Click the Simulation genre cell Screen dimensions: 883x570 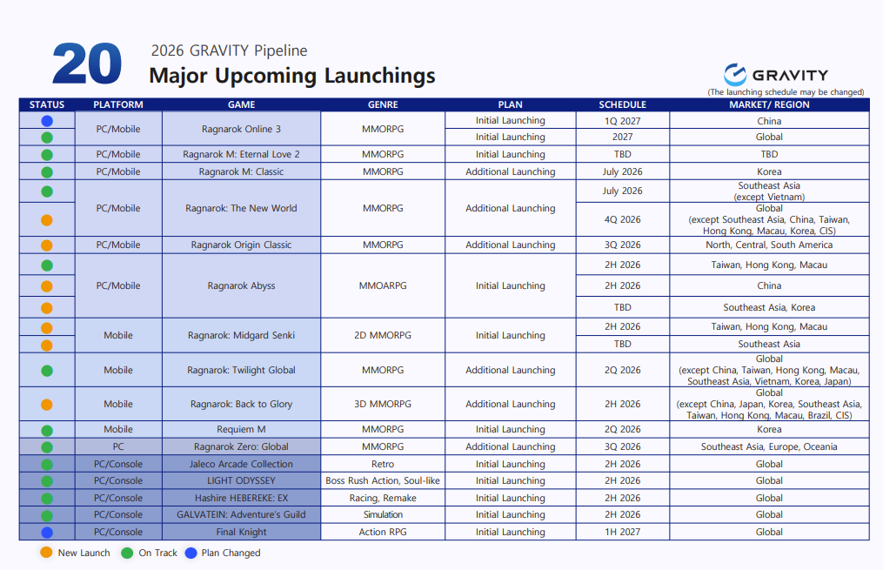[383, 515]
